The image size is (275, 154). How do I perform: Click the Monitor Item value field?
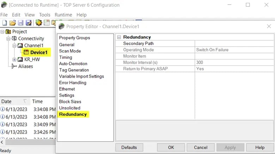234,56
